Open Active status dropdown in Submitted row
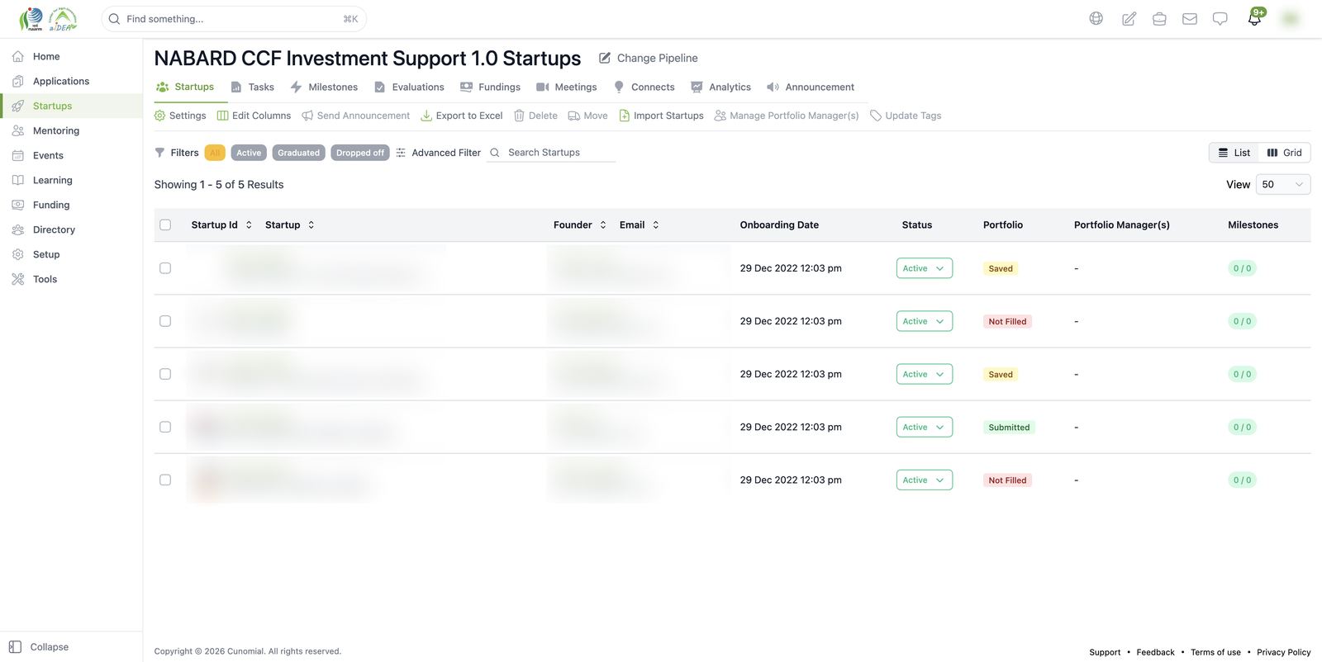 (x=925, y=427)
